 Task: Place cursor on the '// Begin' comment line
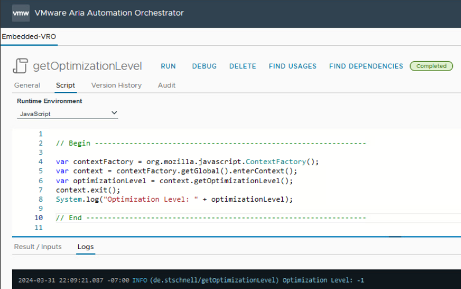click(211, 143)
